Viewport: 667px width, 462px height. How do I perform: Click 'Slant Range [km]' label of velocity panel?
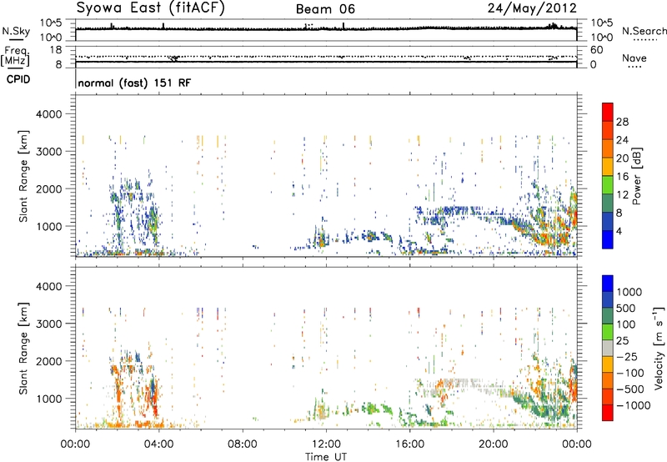coord(23,348)
